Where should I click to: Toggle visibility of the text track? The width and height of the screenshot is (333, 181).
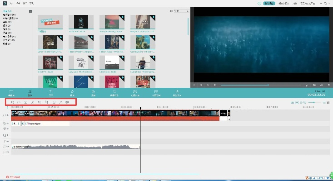coord(8,124)
